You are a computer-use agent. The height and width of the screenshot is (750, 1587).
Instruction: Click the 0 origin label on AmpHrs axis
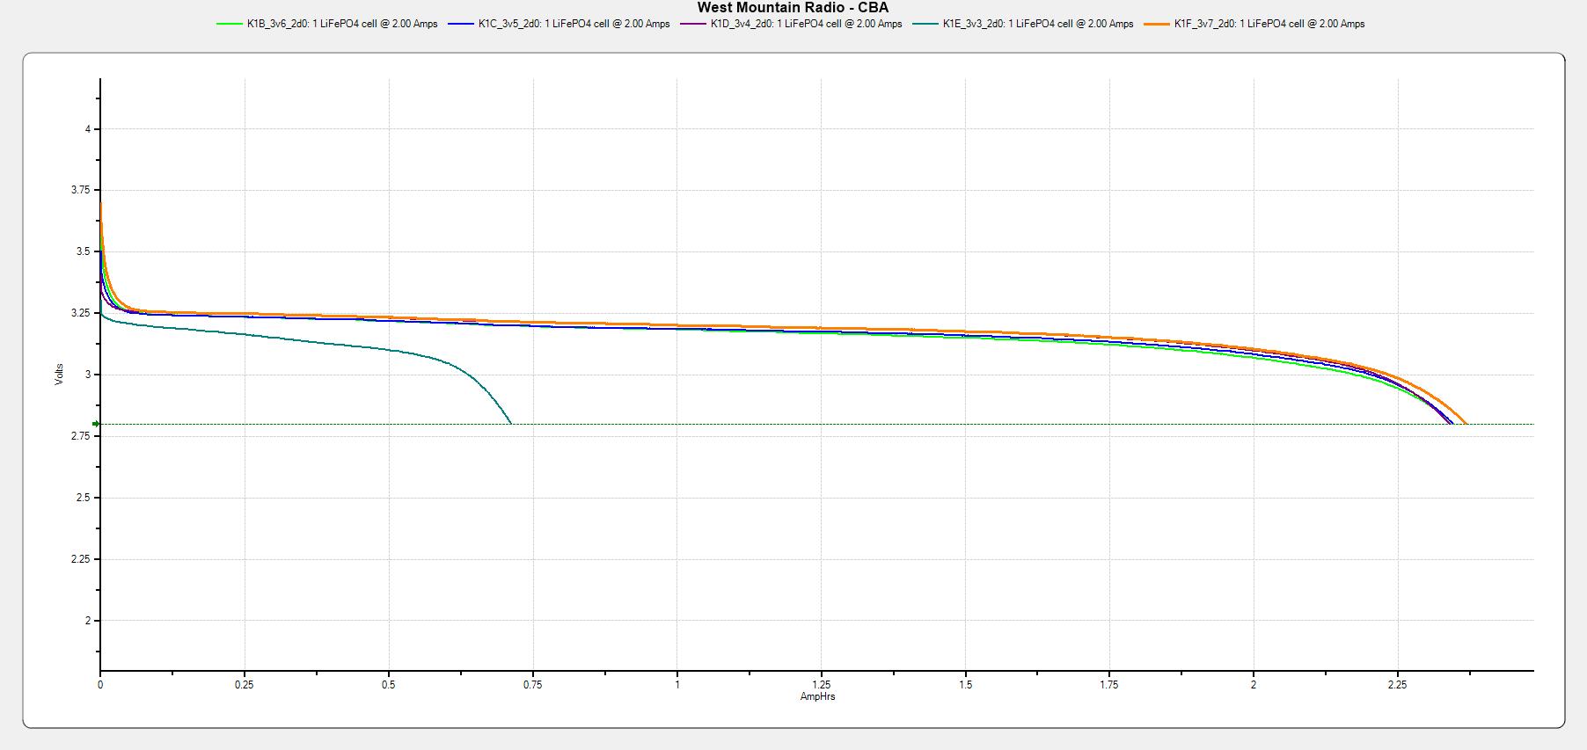tap(100, 684)
